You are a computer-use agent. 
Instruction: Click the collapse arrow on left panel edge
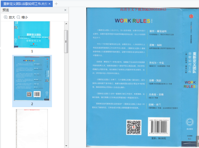[0, 48]
